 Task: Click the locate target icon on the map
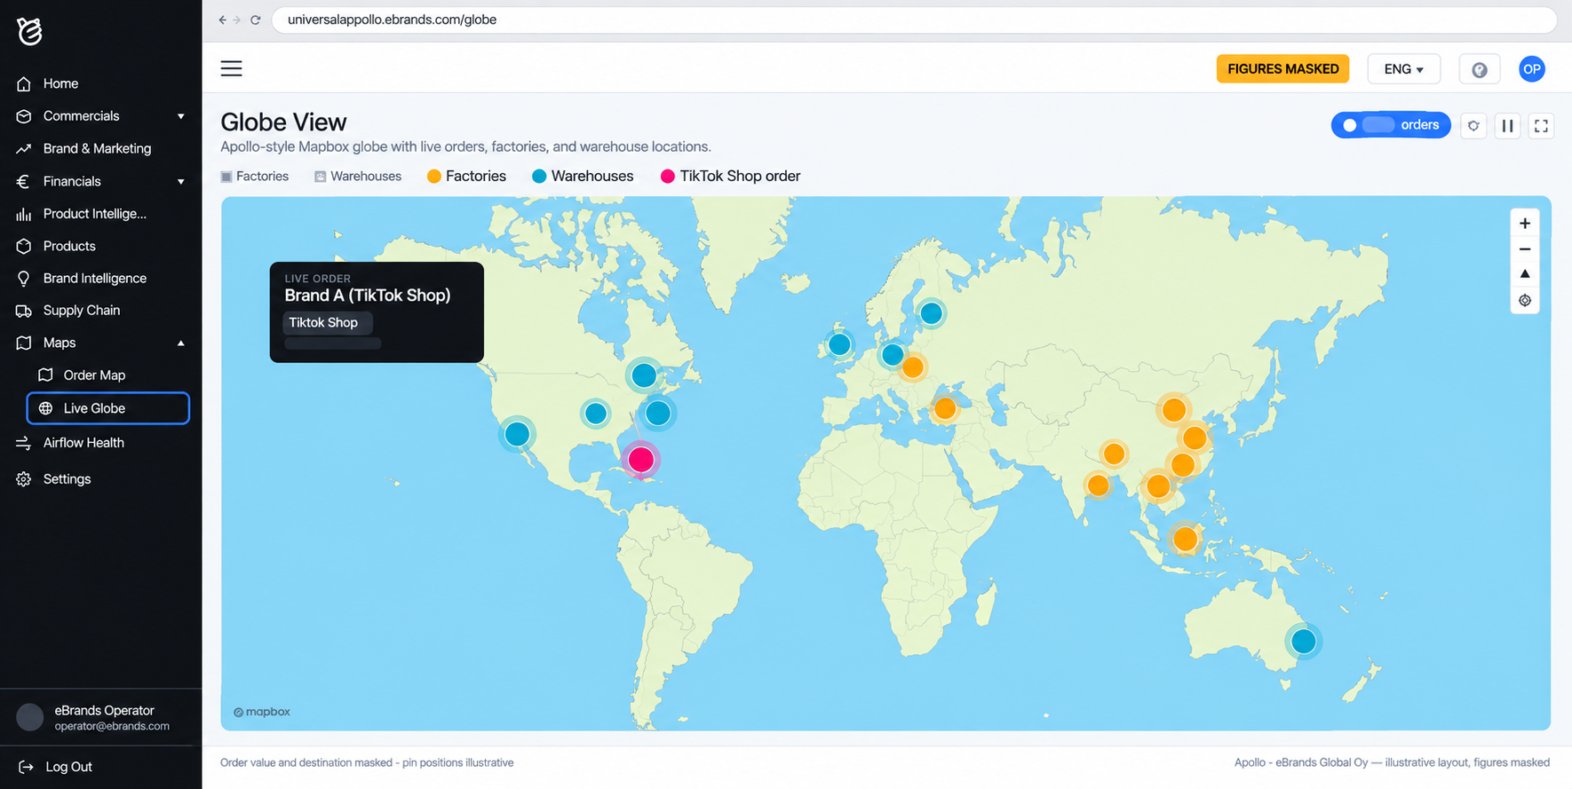1525,300
